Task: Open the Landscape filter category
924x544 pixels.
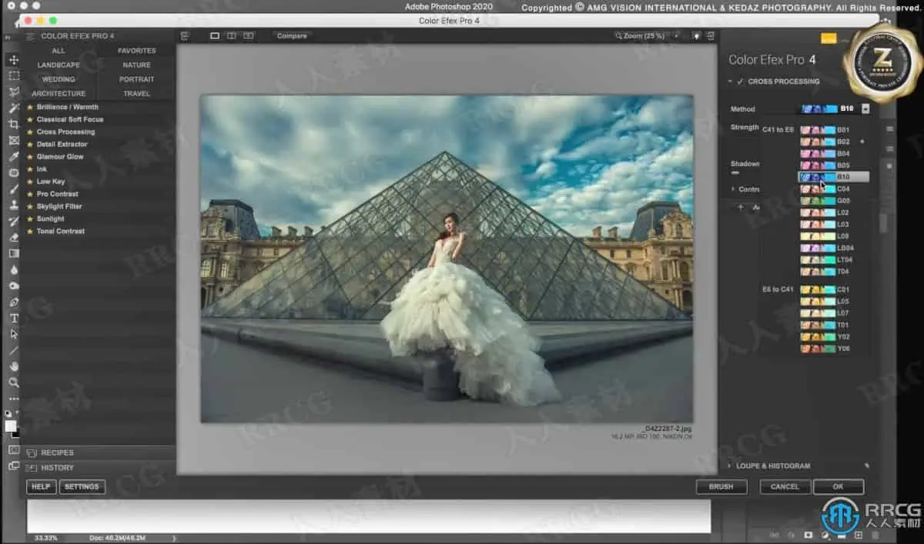Action: pyautogui.click(x=59, y=65)
